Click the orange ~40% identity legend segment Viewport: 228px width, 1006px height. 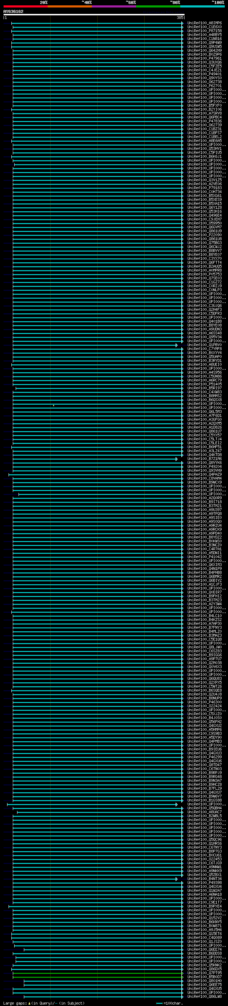pyautogui.click(x=69, y=6)
